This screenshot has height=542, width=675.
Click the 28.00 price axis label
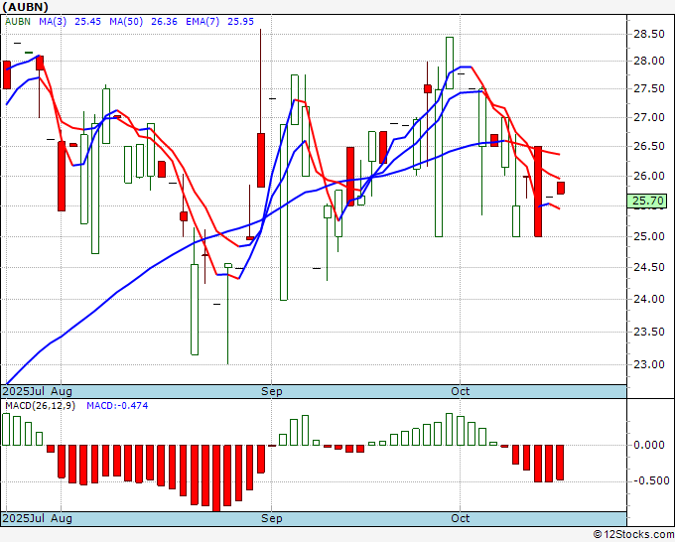[x=649, y=61]
